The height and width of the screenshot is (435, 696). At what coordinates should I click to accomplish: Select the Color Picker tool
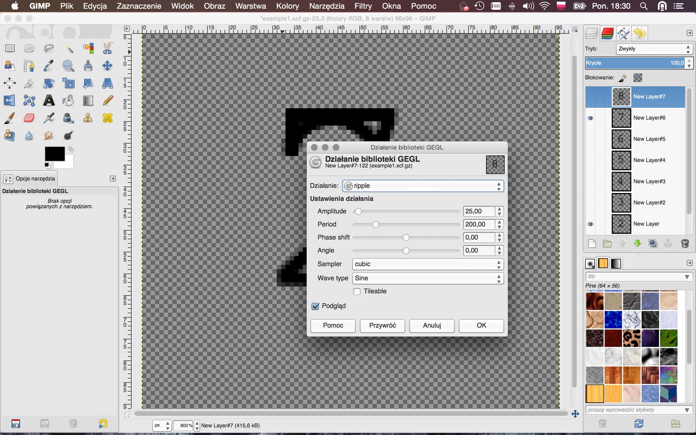(49, 66)
